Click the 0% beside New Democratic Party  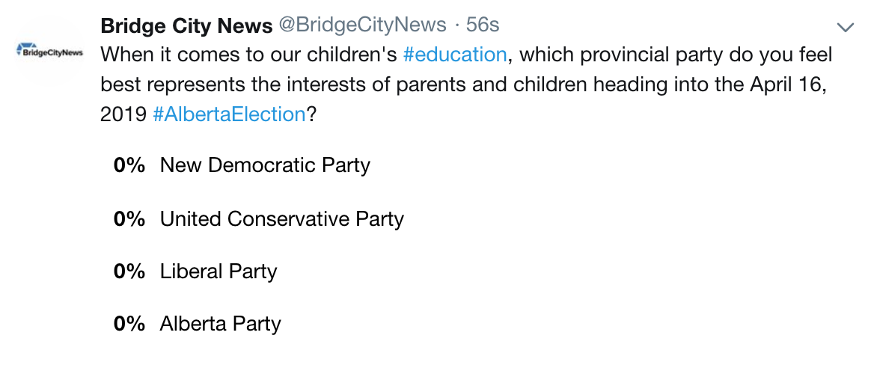(x=129, y=165)
